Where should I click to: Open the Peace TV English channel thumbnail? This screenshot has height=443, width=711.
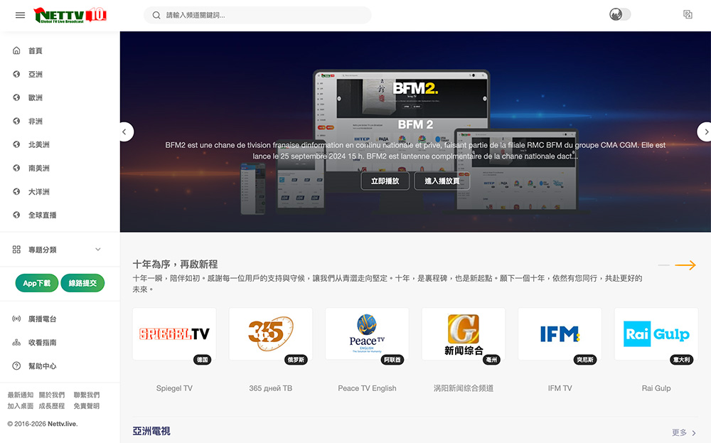(367, 334)
